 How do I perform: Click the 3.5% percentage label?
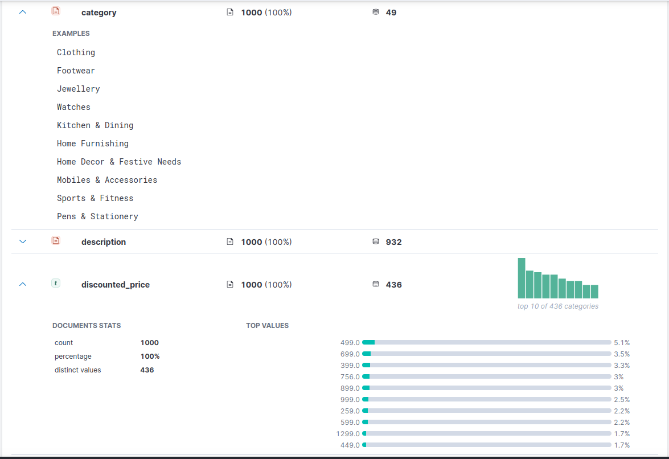click(x=622, y=354)
